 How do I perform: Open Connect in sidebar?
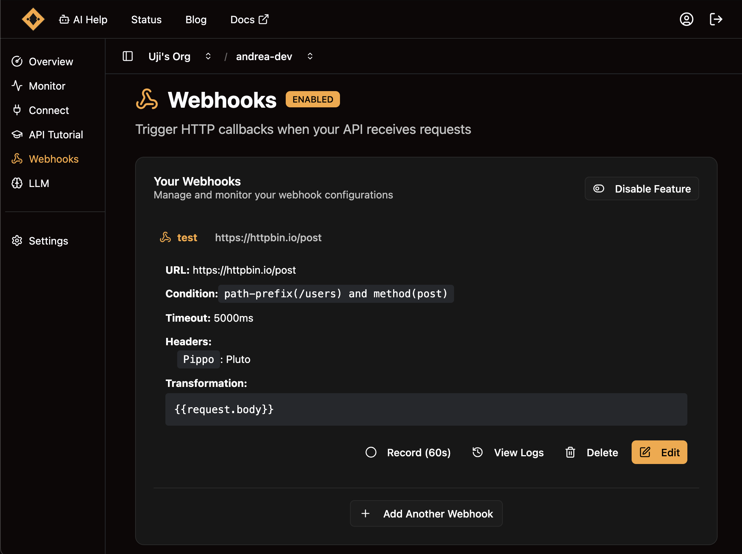coord(49,110)
